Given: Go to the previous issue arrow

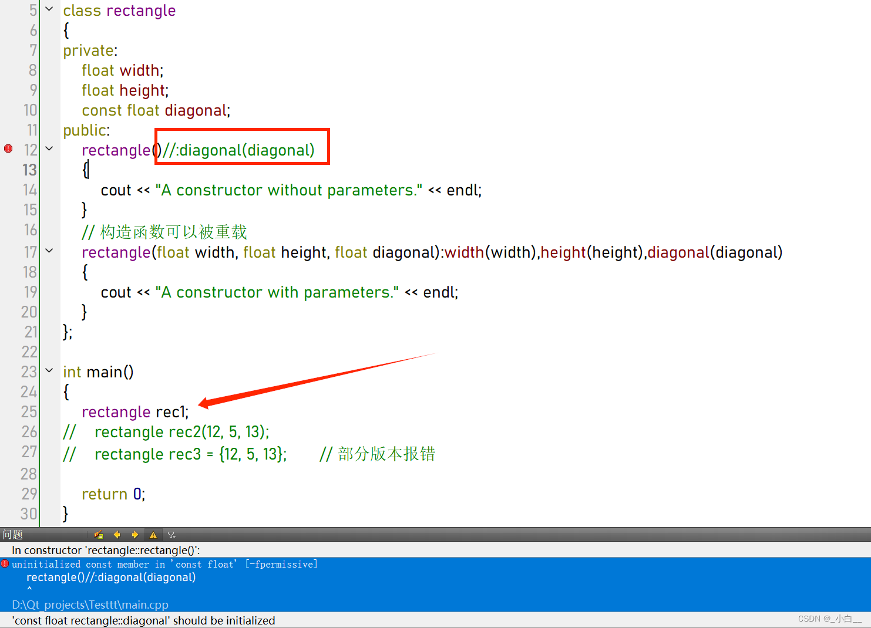Looking at the screenshot, I should pos(117,535).
